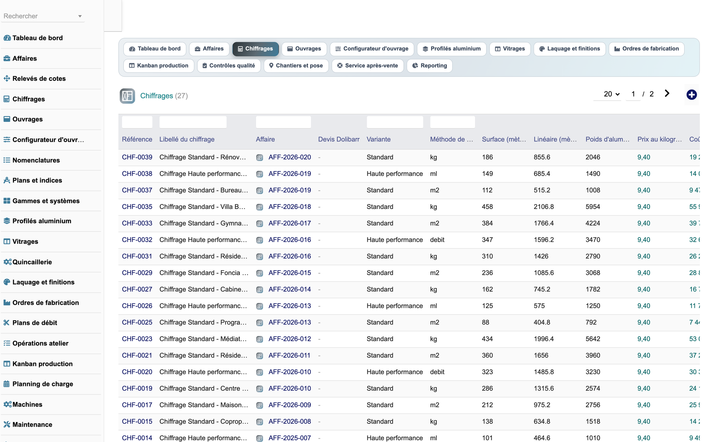Open Chantiers et pose tab
This screenshot has width=715, height=442.
pos(296,66)
